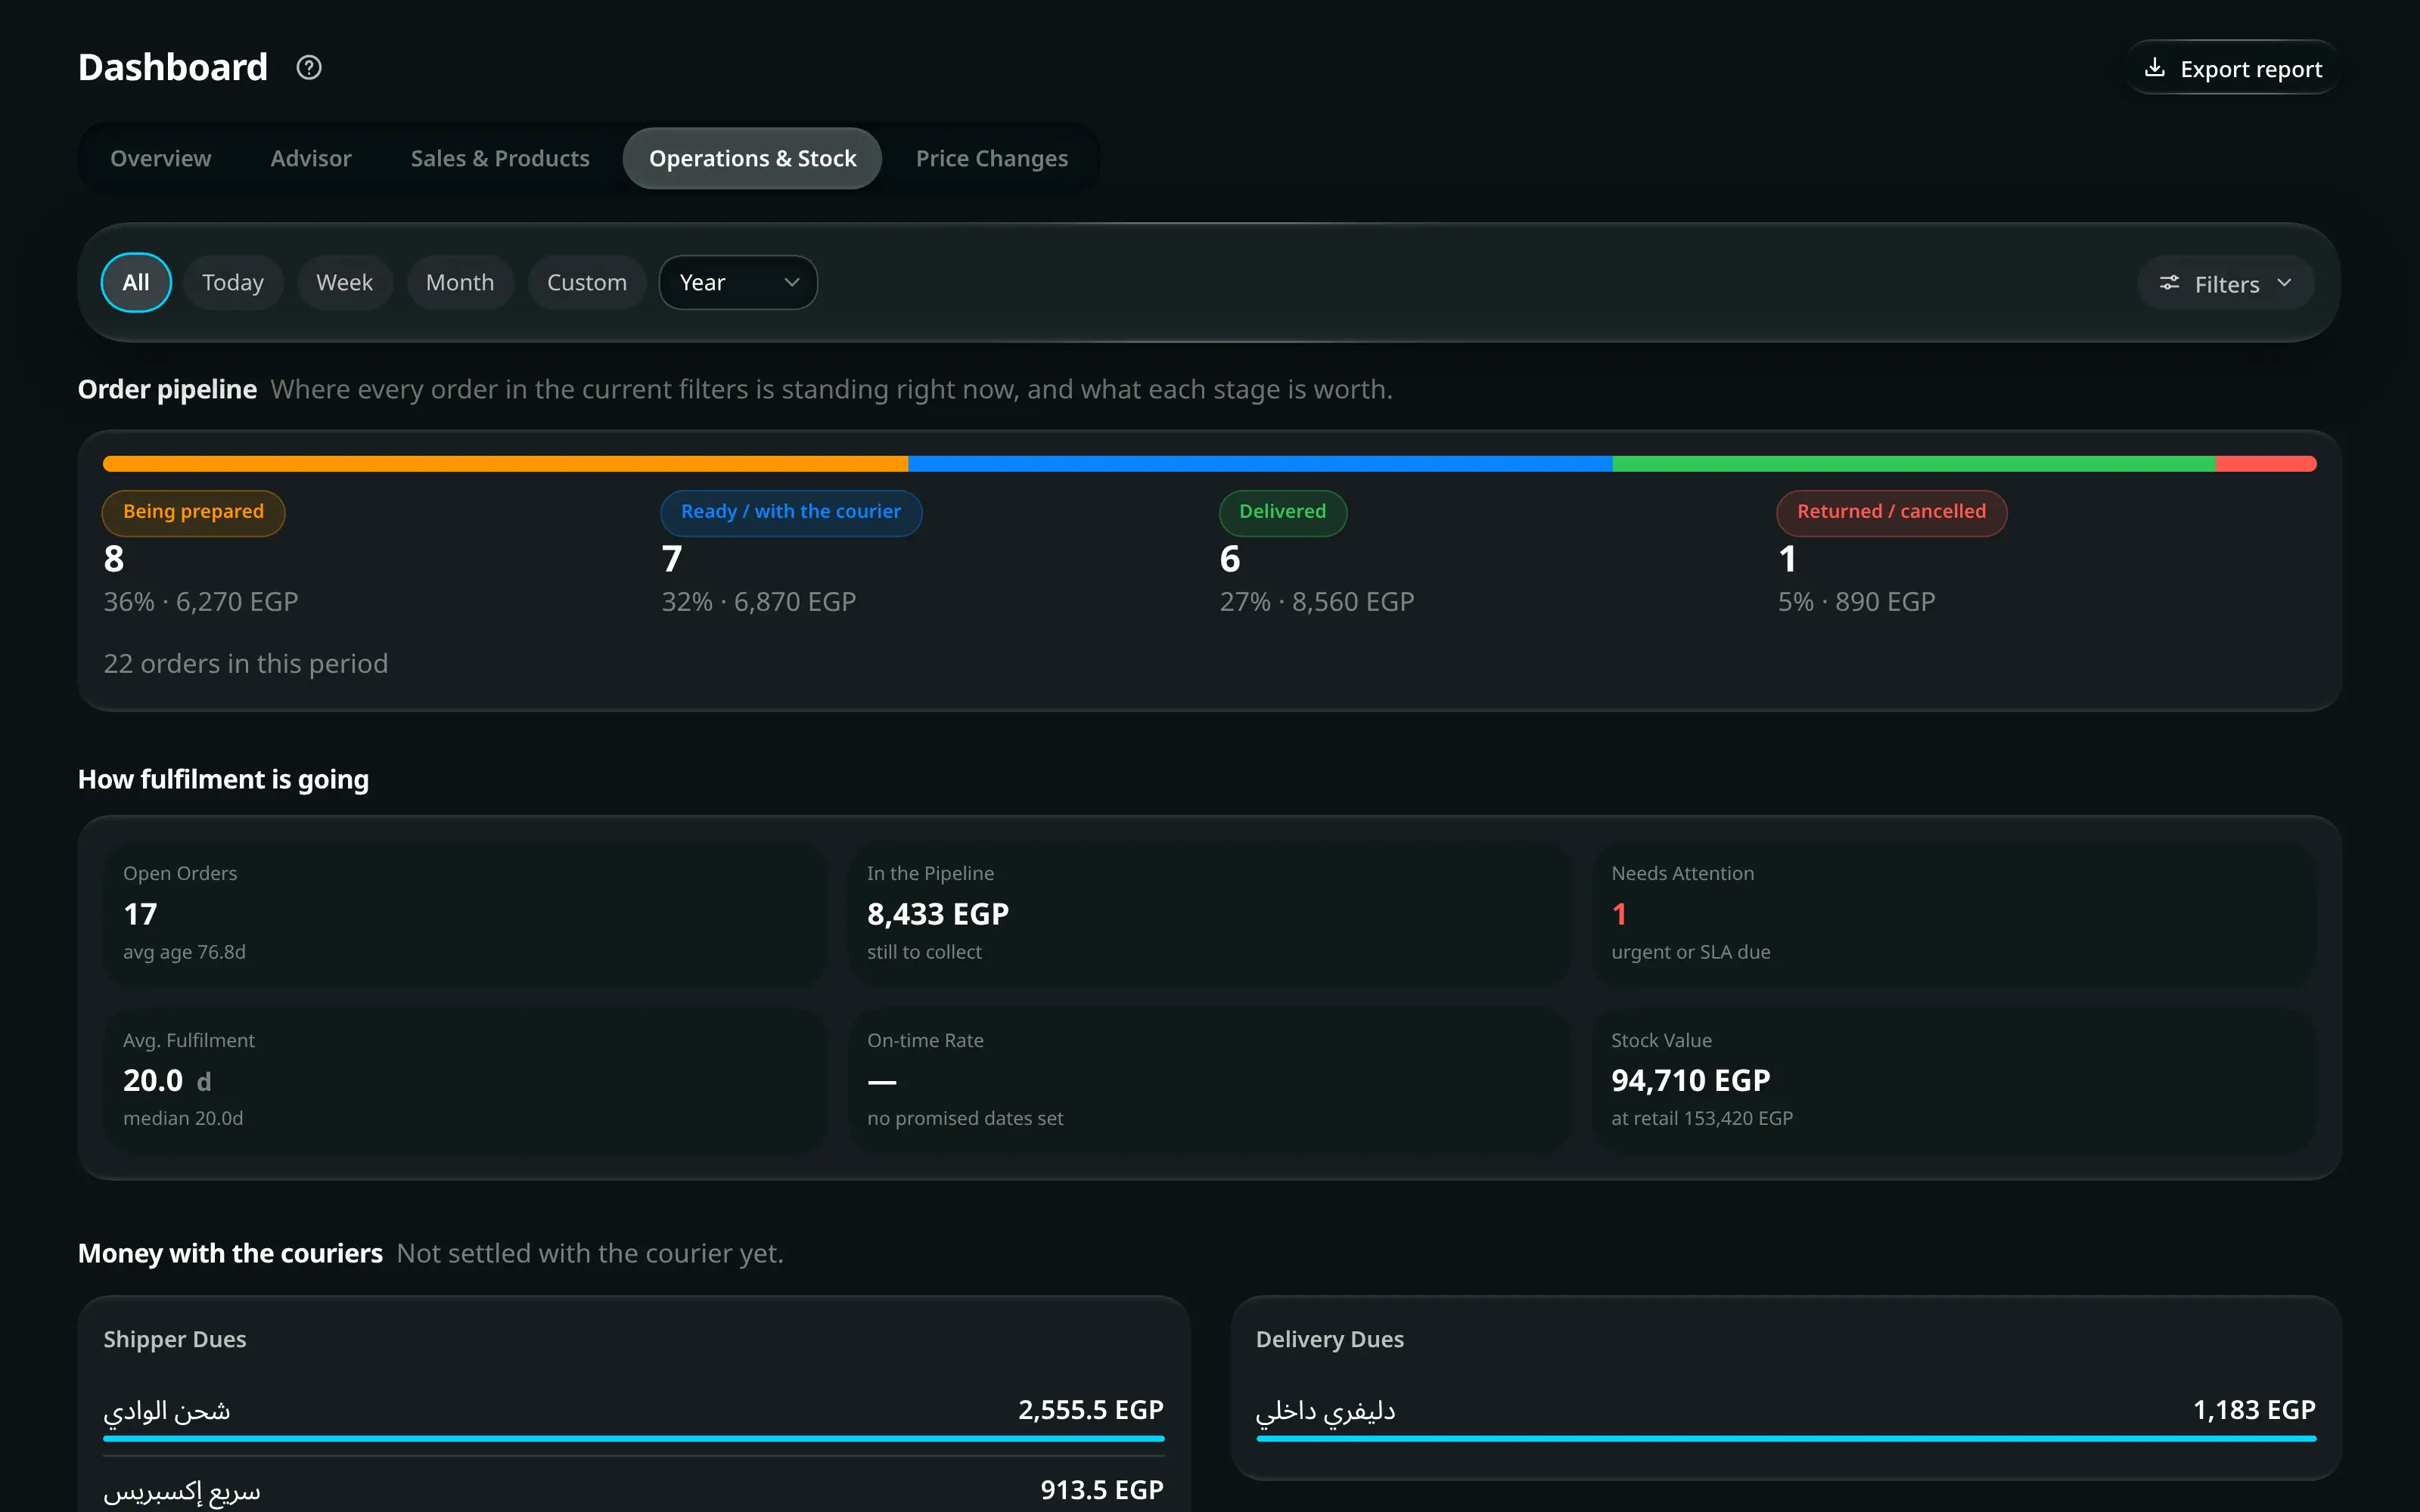The height and width of the screenshot is (1512, 2420).
Task: Select the All time-range pill
Action: point(136,283)
